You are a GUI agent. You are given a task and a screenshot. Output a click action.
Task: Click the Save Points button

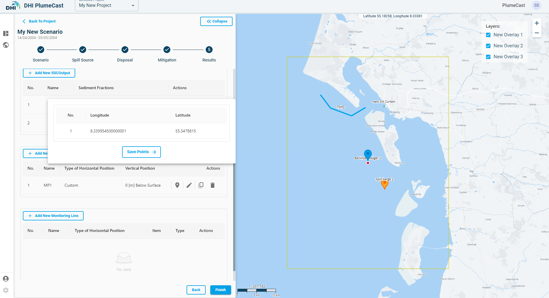tap(141, 152)
